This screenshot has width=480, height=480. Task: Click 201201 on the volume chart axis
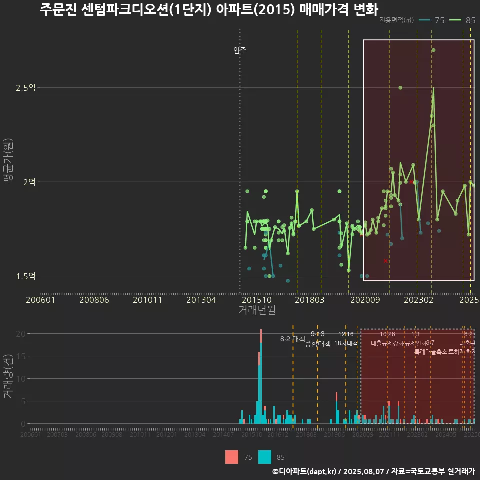(167, 434)
